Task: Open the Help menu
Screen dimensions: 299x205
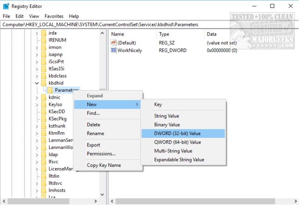Action: pyautogui.click(x=74, y=16)
